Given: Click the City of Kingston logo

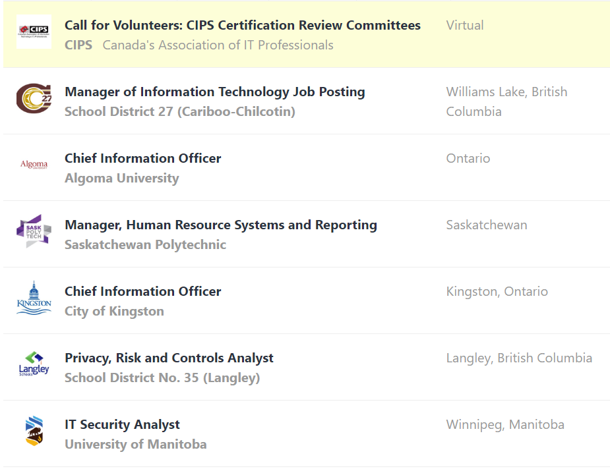Looking at the screenshot, I should 34,298.
